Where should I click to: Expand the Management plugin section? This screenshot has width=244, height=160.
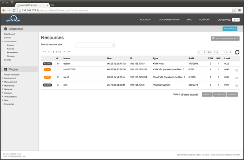click(x=2, y=82)
